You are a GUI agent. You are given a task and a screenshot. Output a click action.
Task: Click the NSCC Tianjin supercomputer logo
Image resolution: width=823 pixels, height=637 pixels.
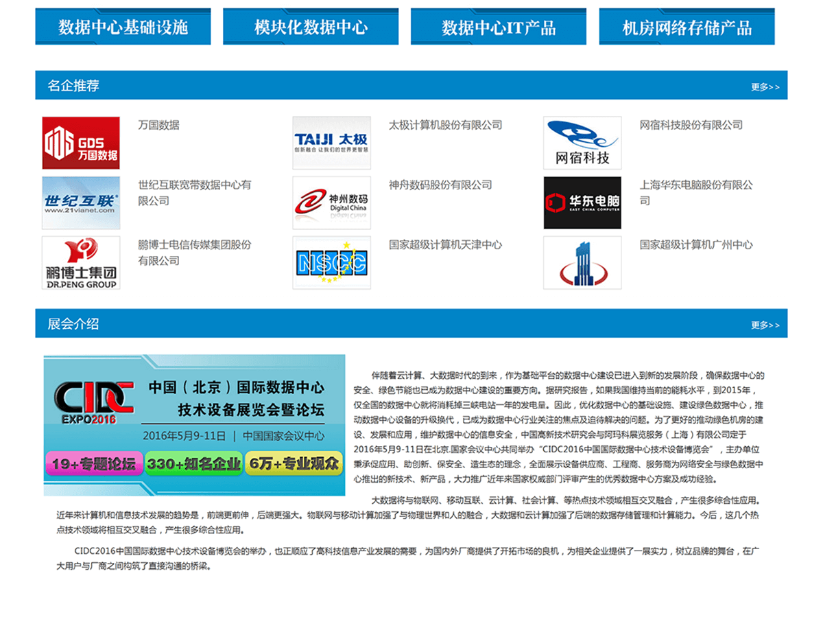click(x=332, y=263)
